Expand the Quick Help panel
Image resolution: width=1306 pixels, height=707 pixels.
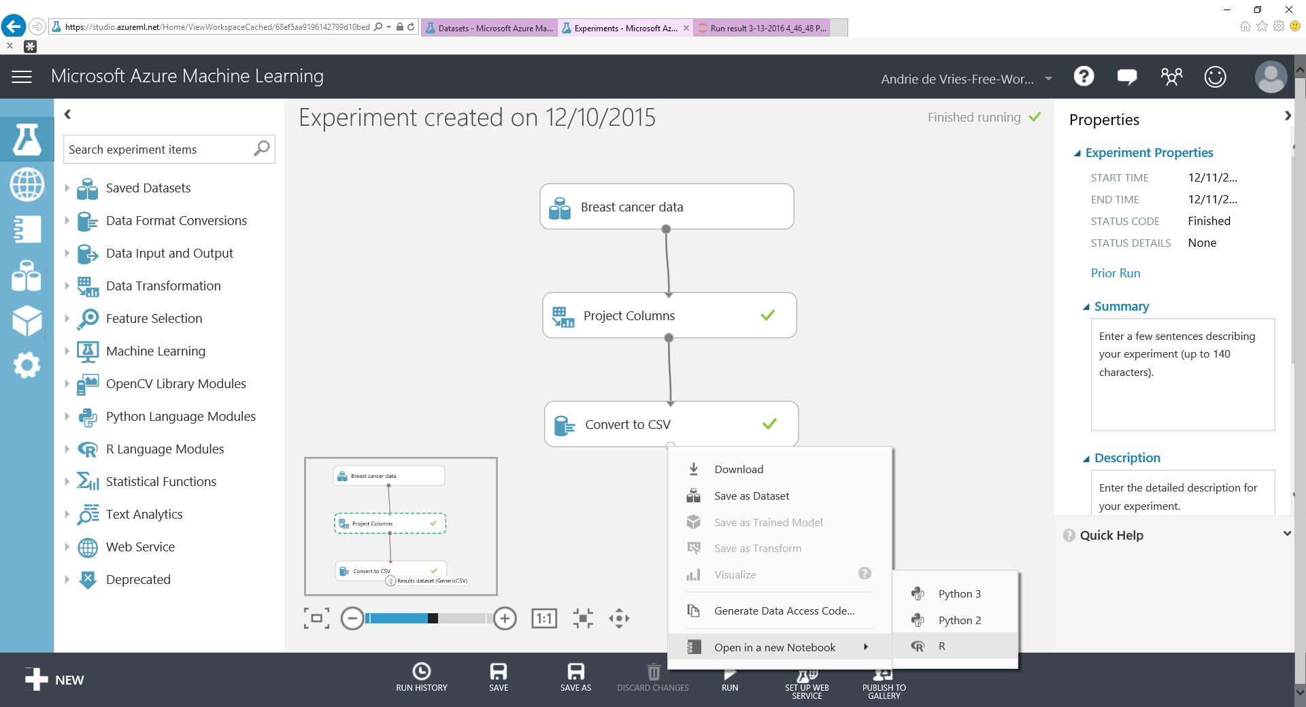coord(1286,534)
